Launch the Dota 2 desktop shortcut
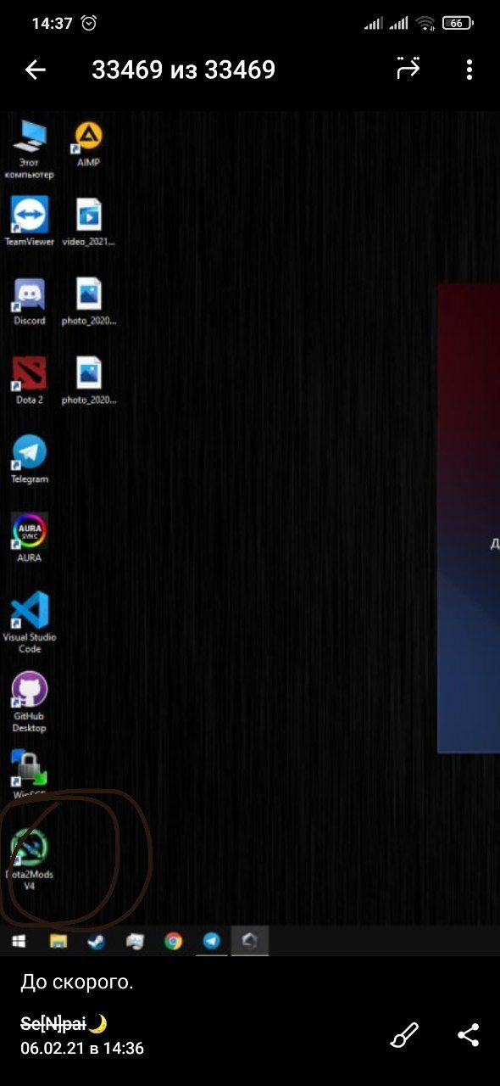The image size is (500, 1086). tap(30, 380)
